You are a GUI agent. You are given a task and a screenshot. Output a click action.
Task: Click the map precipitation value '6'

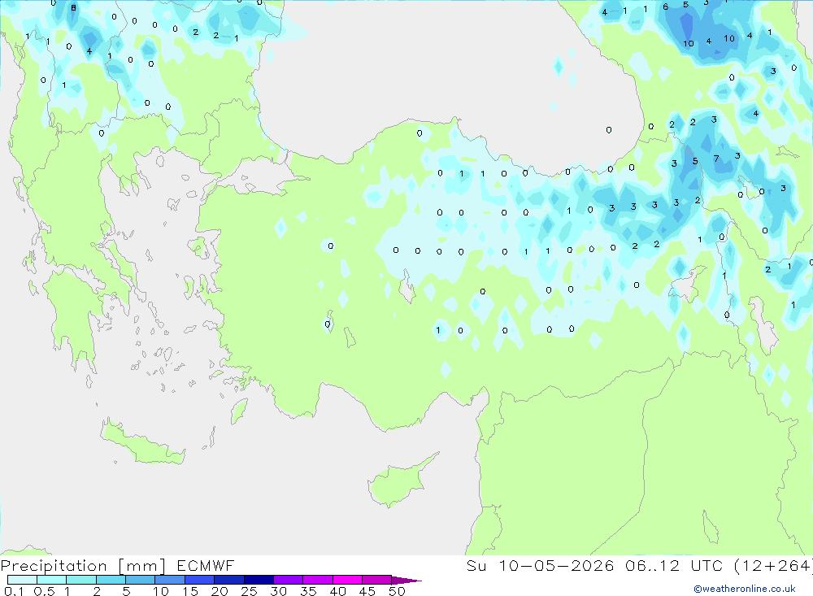[665, 7]
